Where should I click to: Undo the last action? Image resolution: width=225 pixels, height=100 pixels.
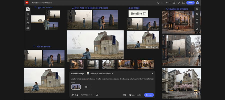point(158,3)
